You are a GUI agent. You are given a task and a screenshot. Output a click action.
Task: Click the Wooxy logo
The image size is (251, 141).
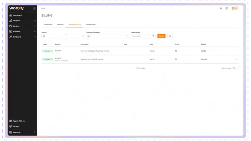pos(17,8)
